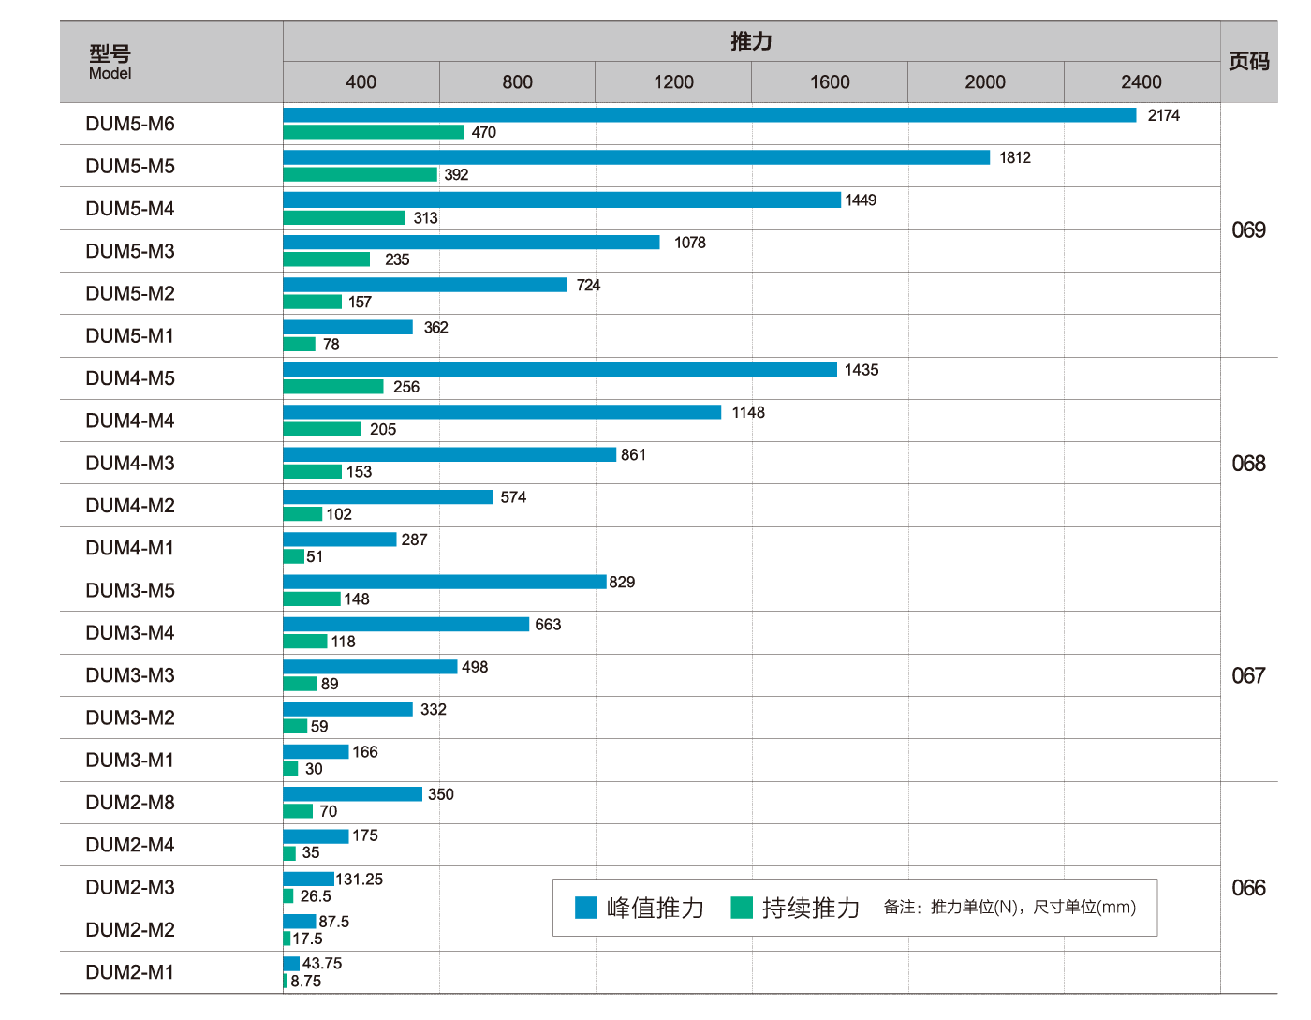Select the DUM2-M3 model label
Viewport: 1311px width, 1020px height.
pyautogui.click(x=130, y=887)
